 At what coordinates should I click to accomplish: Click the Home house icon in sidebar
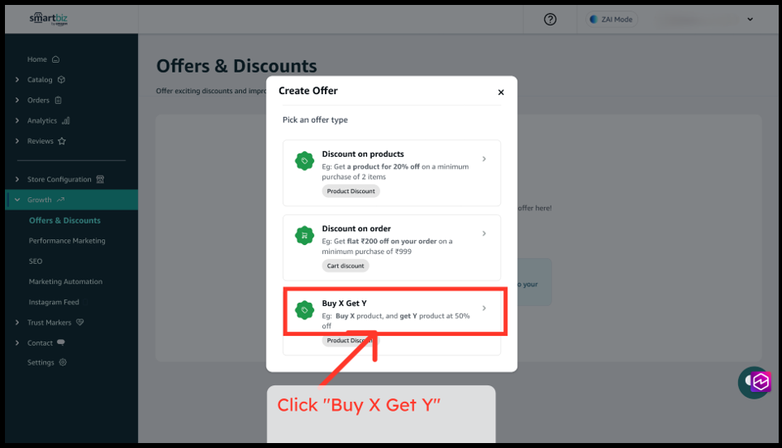(56, 59)
